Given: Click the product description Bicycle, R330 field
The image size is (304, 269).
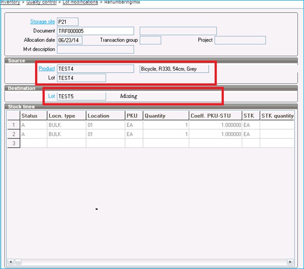Looking at the screenshot, I should point(174,69).
